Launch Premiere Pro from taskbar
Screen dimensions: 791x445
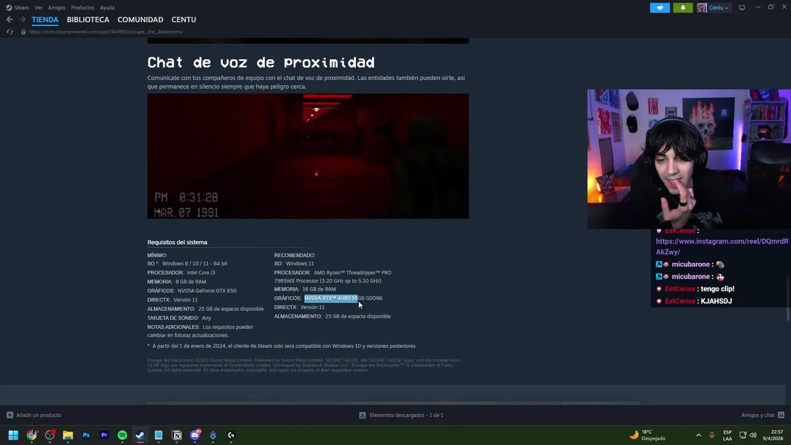pos(104,435)
